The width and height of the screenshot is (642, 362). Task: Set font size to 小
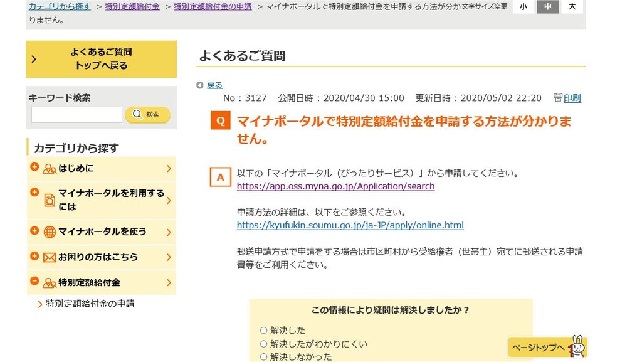pyautogui.click(x=524, y=6)
